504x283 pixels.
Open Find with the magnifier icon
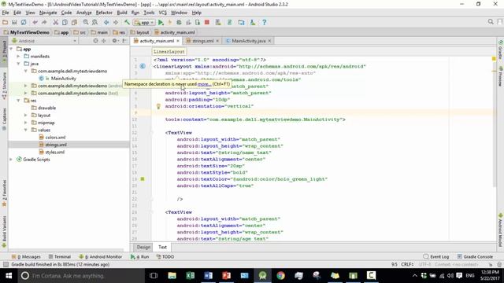pyautogui.click(x=86, y=23)
